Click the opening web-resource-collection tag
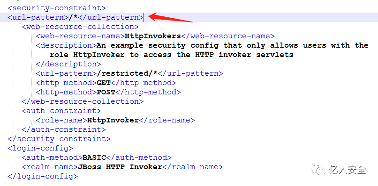The image size is (378, 186). 80,27
